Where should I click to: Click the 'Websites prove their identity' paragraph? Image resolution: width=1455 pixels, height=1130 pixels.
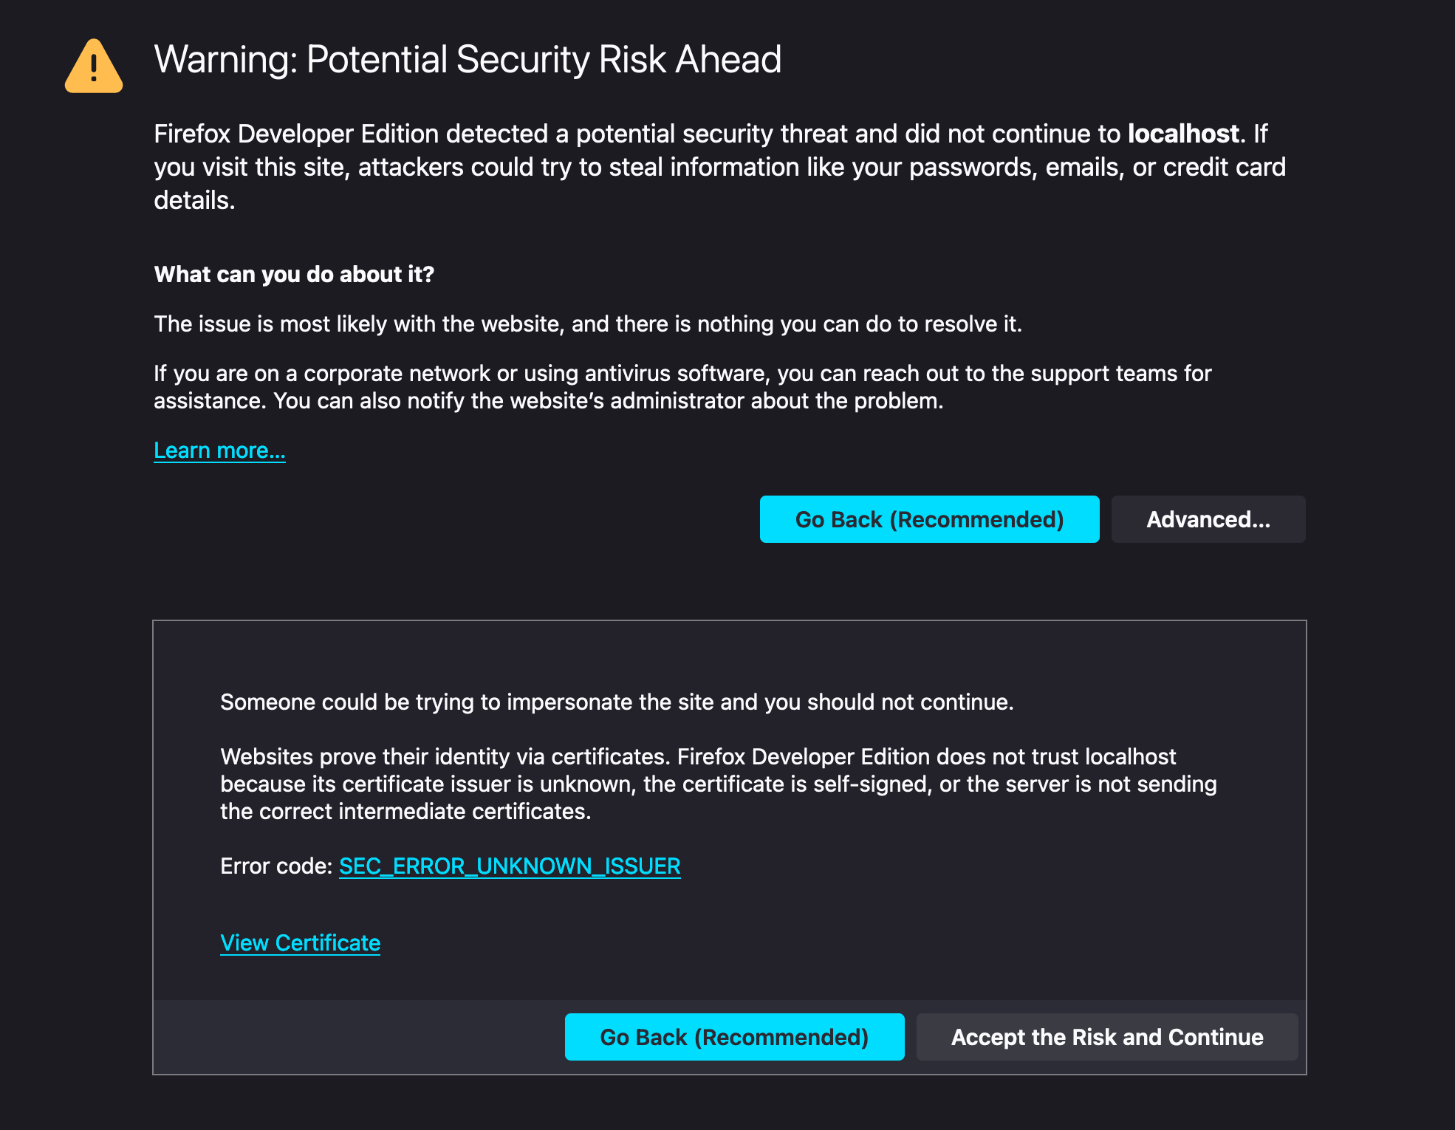pos(697,757)
